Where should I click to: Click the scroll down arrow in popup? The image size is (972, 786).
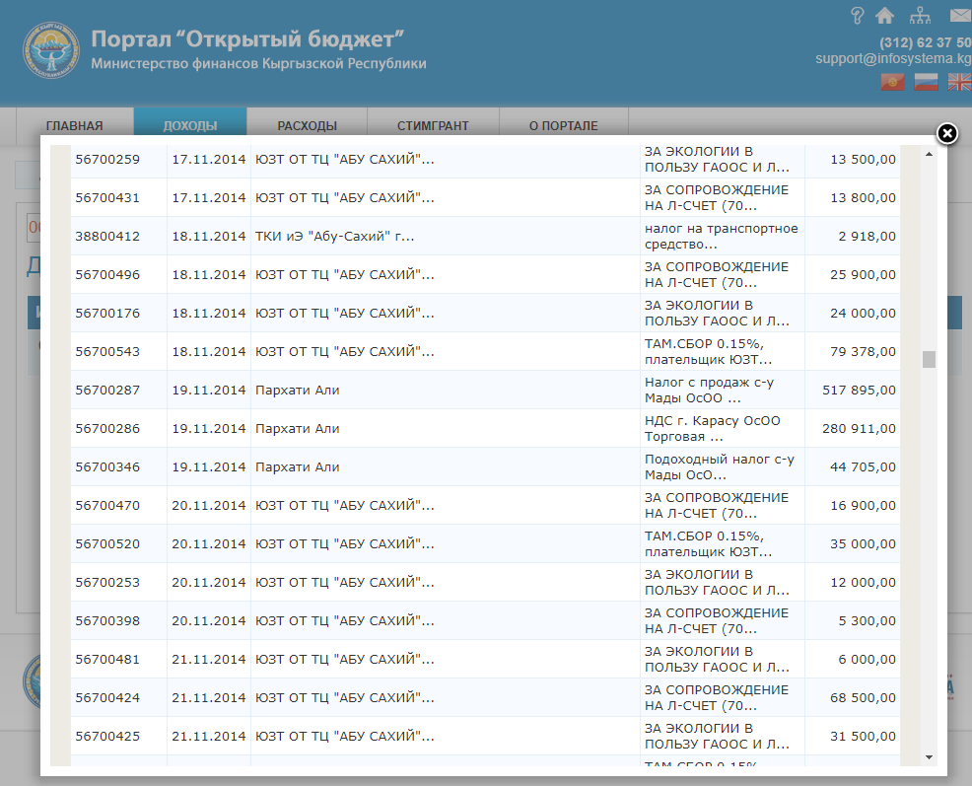pyautogui.click(x=929, y=756)
